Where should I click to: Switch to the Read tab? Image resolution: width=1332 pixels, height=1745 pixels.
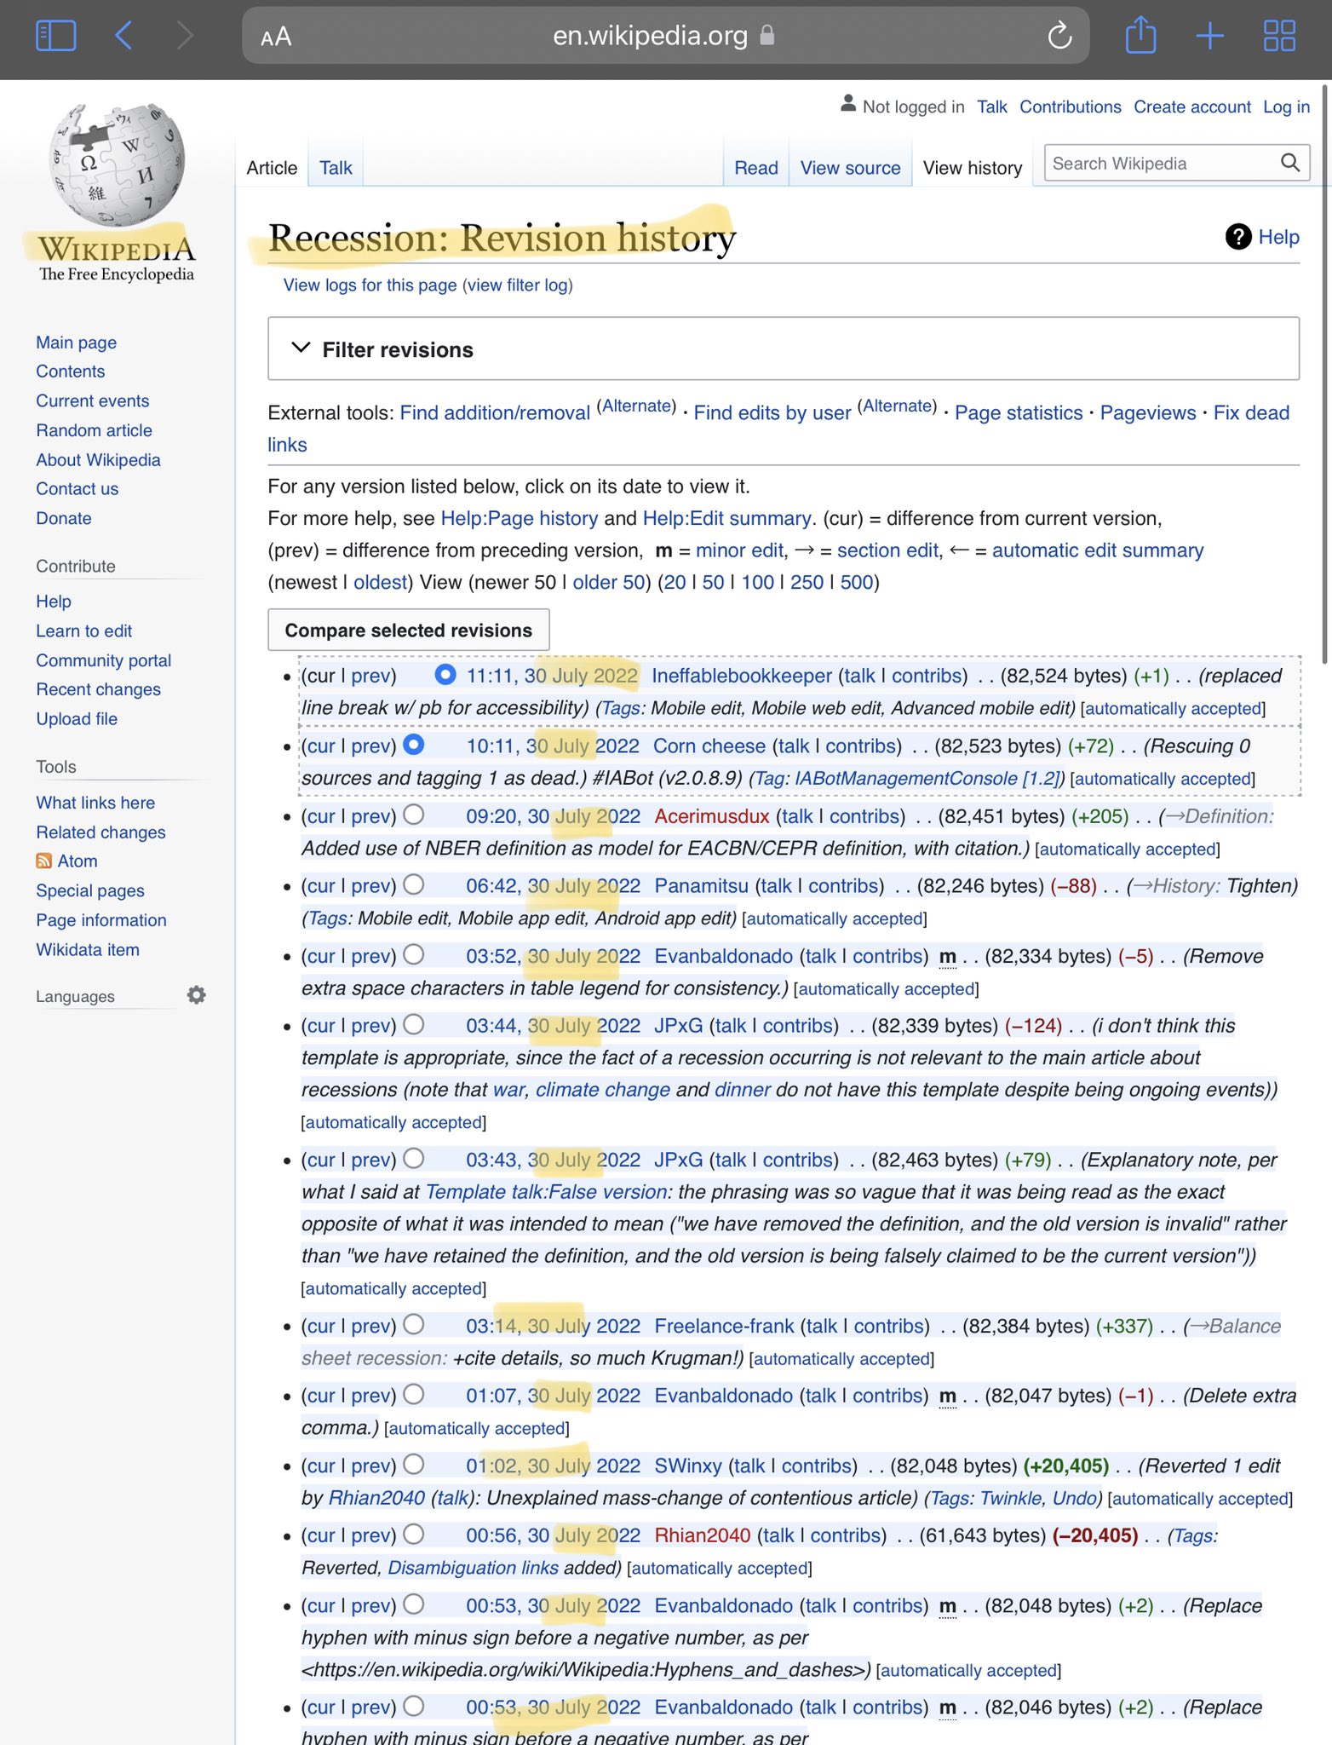[x=756, y=168]
